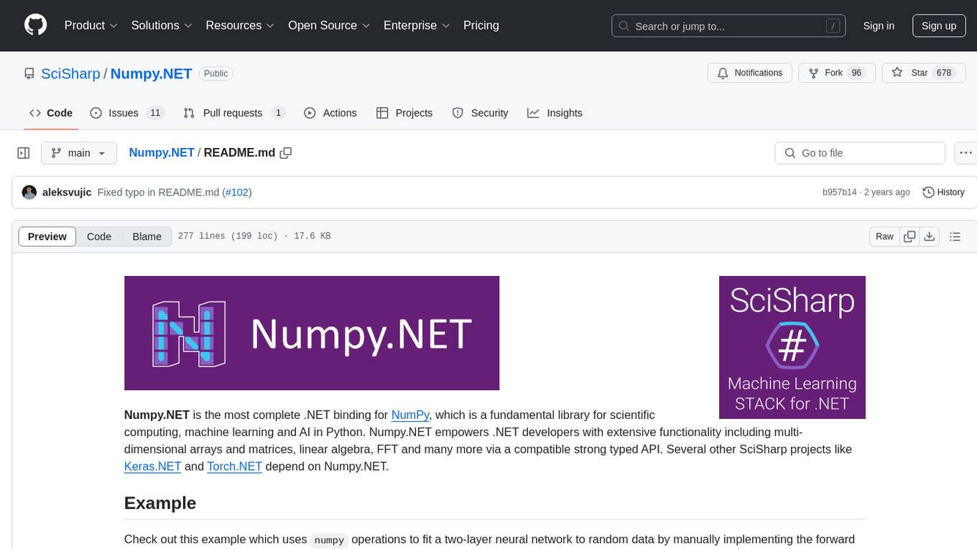Focus the Search or jump to field
Screen dimensions: 977x549
pos(729,26)
